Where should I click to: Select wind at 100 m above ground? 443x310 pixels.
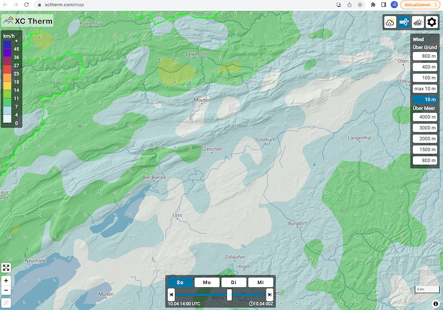[x=425, y=77]
